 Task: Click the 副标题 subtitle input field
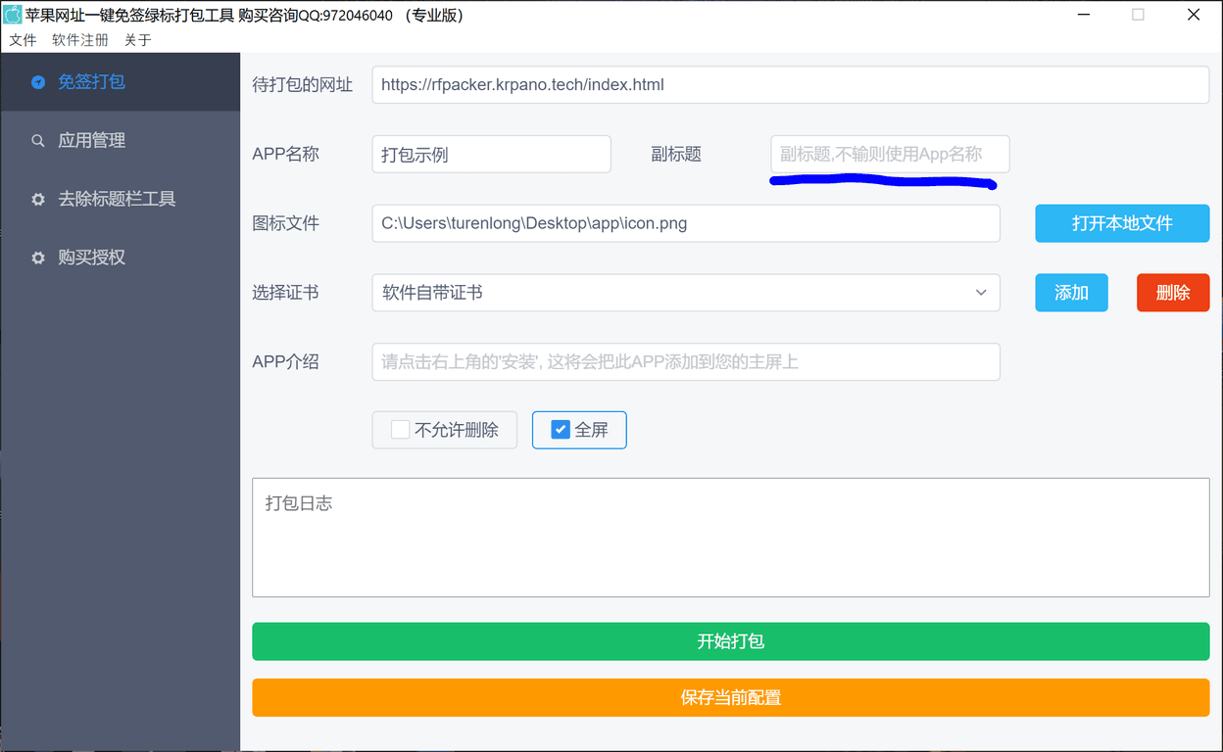tap(888, 154)
